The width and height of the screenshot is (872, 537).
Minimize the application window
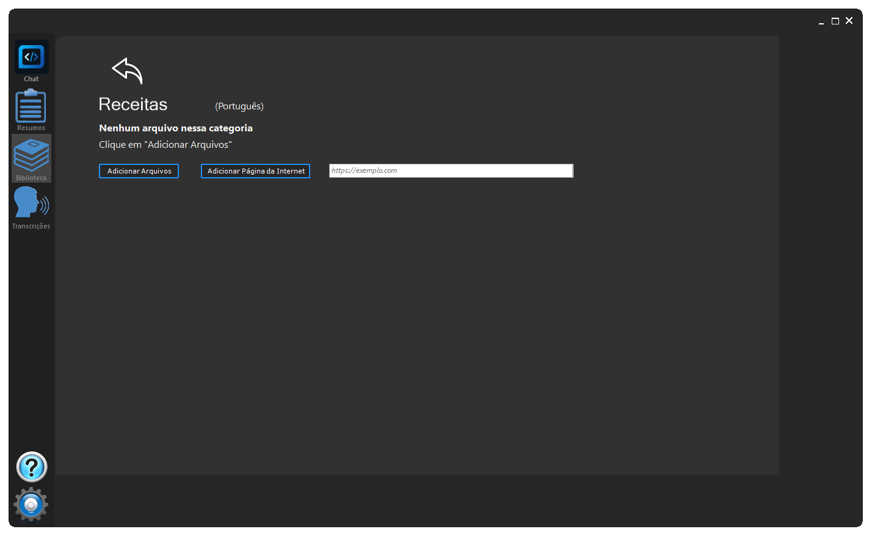pos(821,21)
